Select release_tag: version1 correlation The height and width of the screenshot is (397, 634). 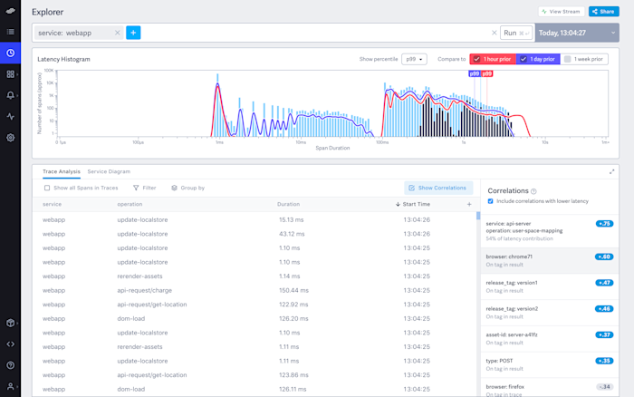(x=550, y=286)
